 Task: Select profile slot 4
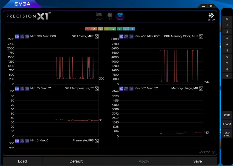pos(227,44)
